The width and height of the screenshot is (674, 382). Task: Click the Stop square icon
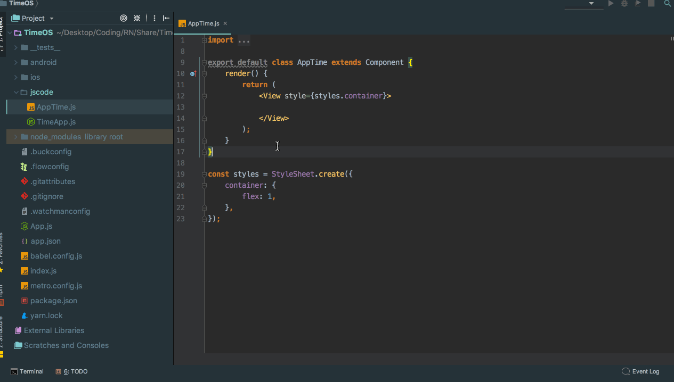pos(651,3)
